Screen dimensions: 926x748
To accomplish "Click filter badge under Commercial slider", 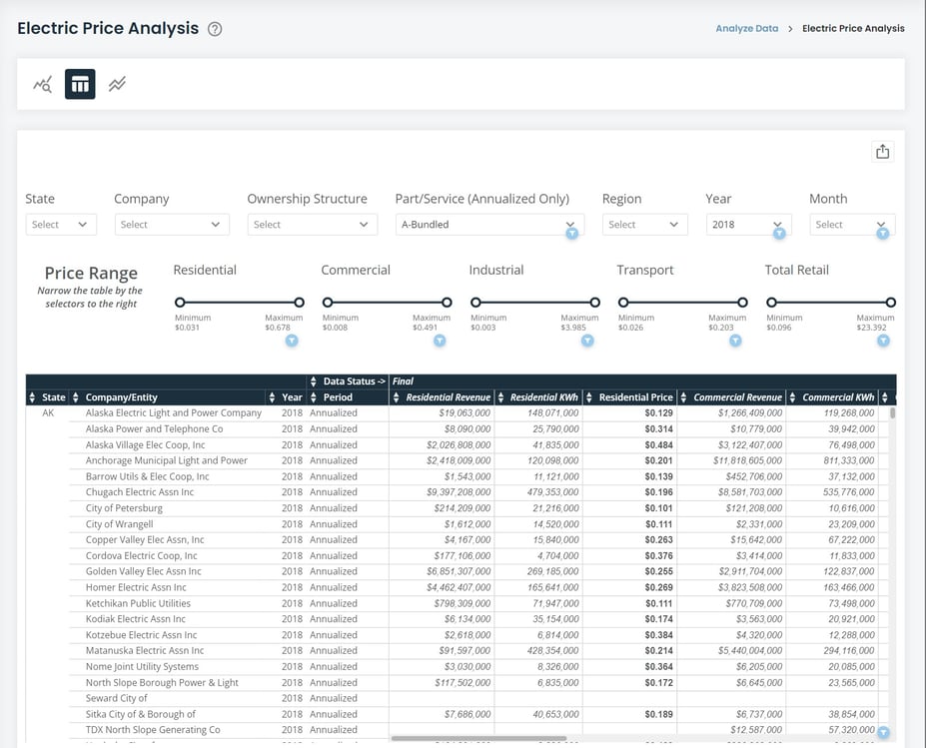I will [x=440, y=341].
